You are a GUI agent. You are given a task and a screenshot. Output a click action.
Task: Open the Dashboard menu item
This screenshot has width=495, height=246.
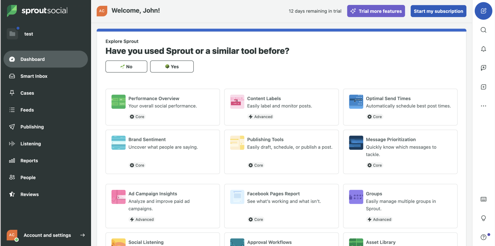click(x=46, y=59)
